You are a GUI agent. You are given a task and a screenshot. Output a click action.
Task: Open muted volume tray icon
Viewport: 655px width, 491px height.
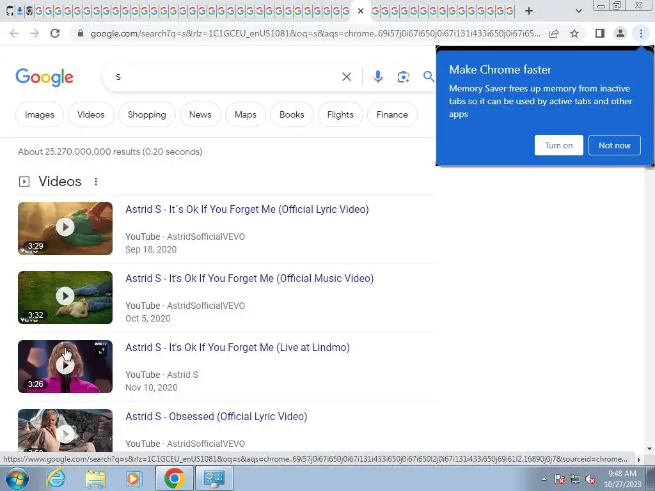click(590, 479)
